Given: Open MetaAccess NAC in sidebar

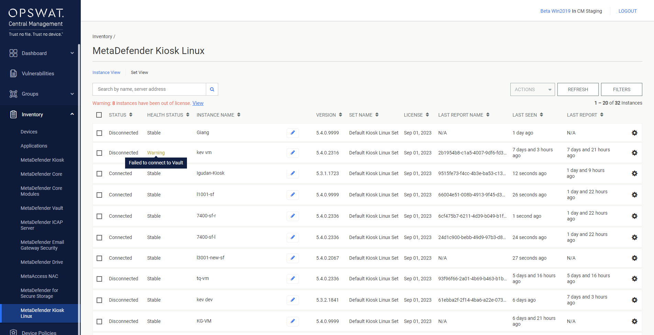Looking at the screenshot, I should pos(40,276).
